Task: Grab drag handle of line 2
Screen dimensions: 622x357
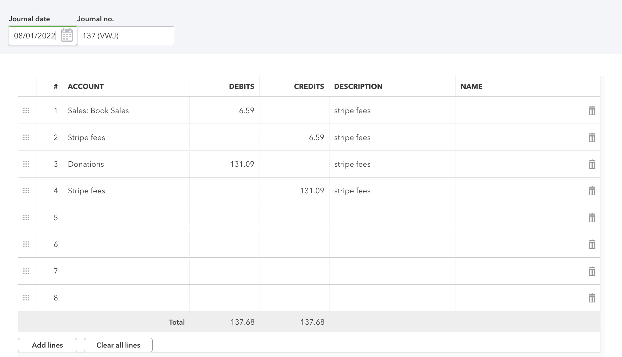Action: 26,137
